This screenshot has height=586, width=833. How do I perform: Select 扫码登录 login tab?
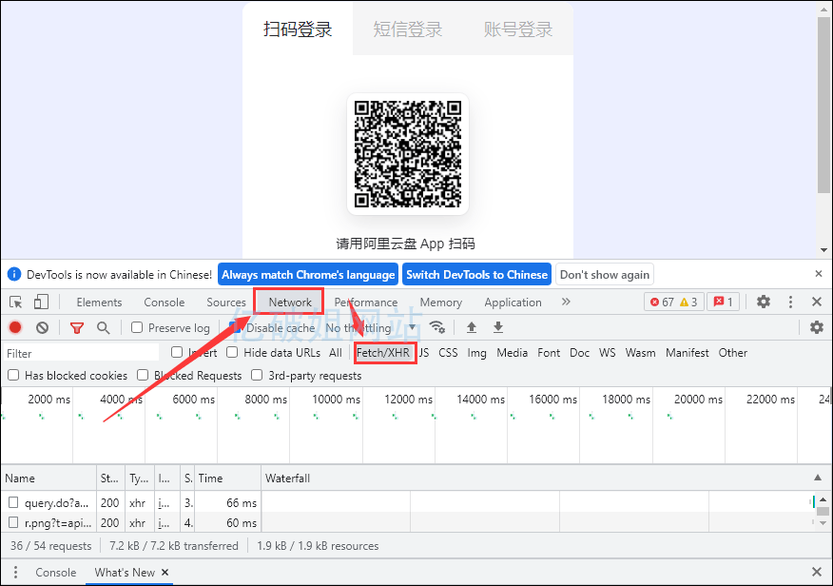pos(298,29)
